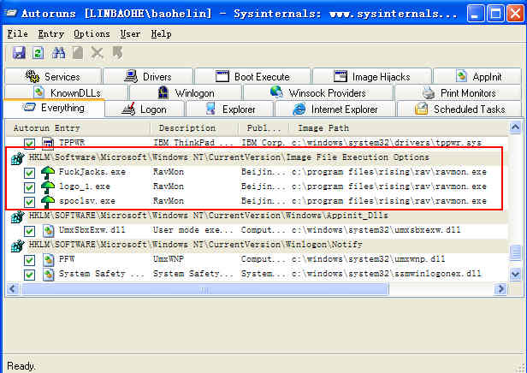Select the umxwnp.dll image path

pyautogui.click(x=369, y=259)
